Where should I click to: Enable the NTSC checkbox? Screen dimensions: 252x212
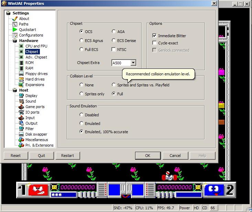tap(113, 49)
